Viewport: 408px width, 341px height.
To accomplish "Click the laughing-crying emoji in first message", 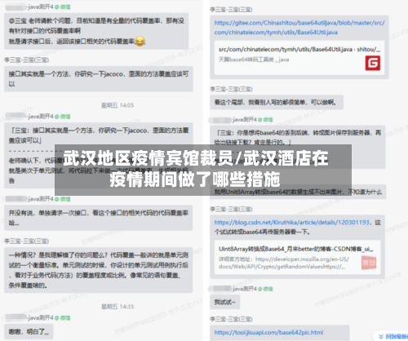I will (140, 41).
